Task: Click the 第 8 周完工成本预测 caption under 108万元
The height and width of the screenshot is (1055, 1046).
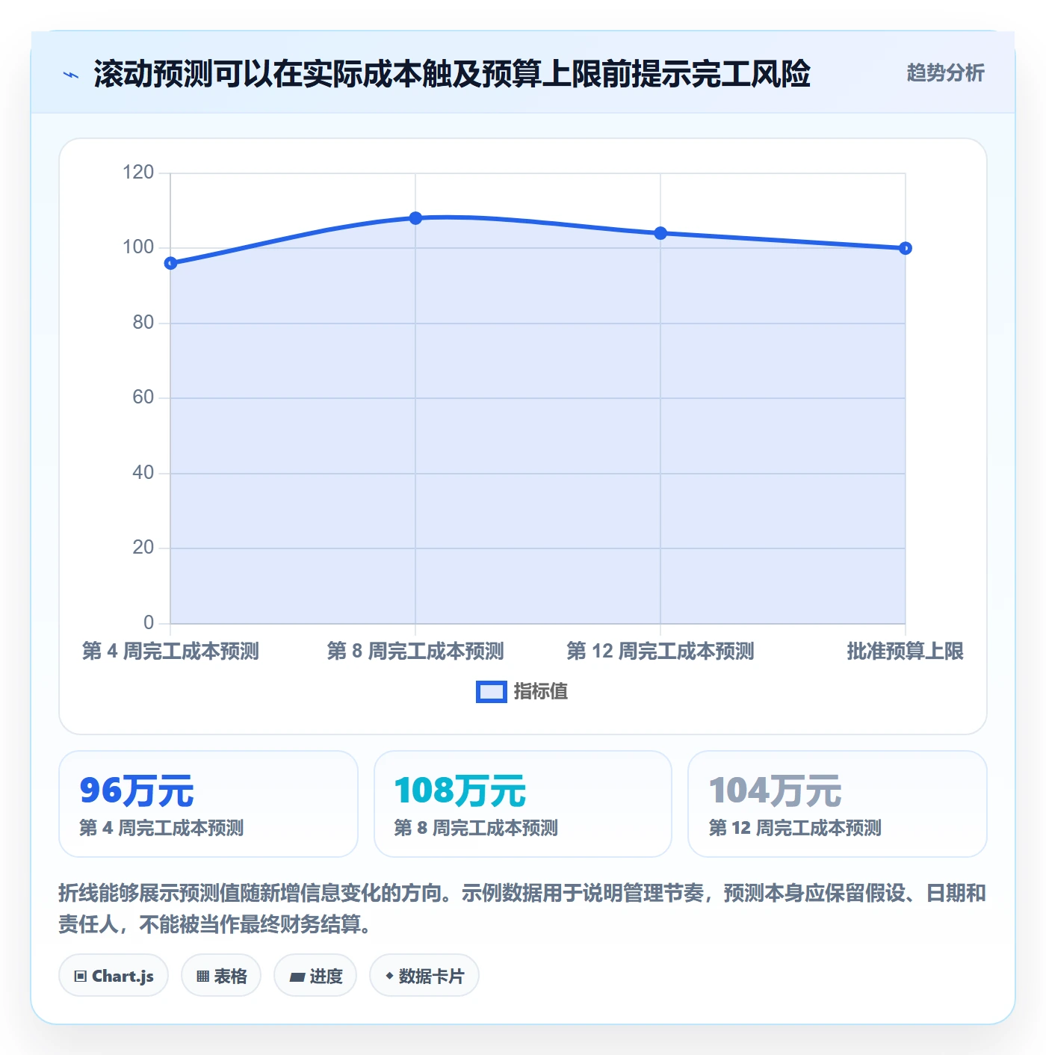Action: (x=476, y=828)
